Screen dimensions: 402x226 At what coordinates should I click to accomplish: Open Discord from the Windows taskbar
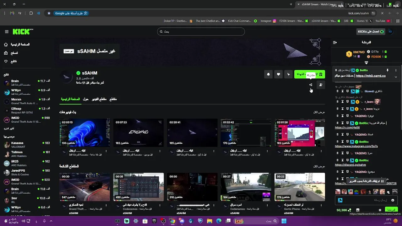pyautogui.click(x=182, y=221)
